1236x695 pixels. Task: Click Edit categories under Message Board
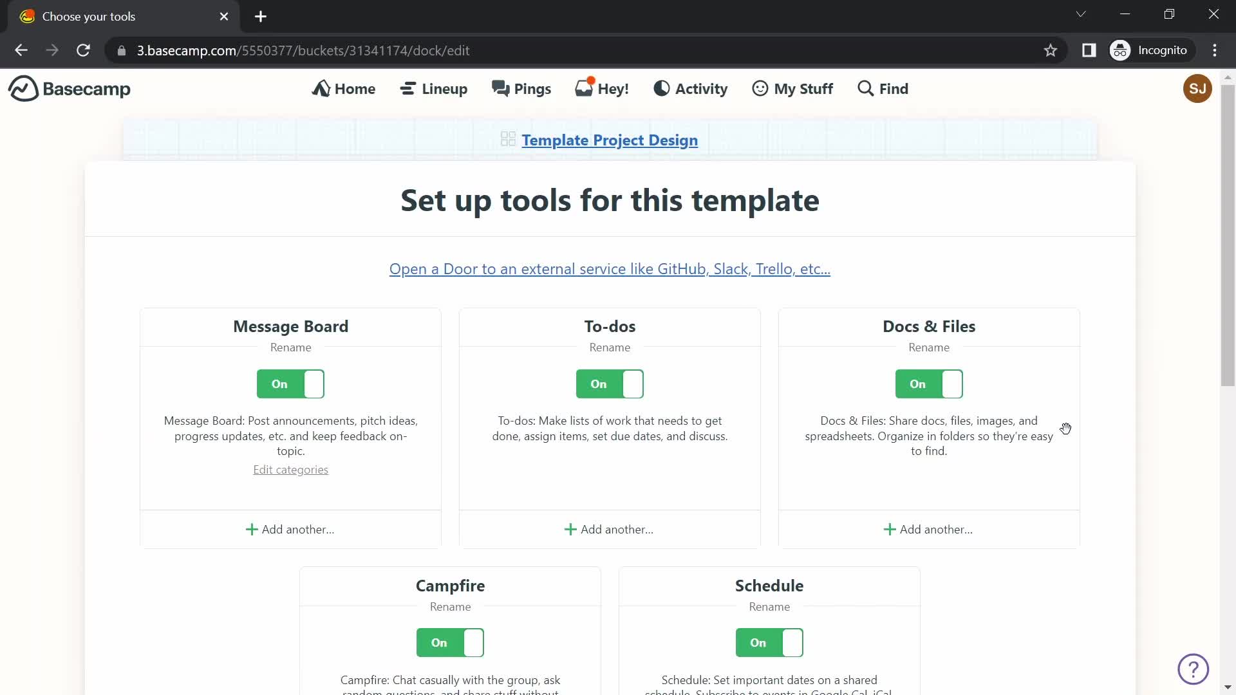[291, 470]
